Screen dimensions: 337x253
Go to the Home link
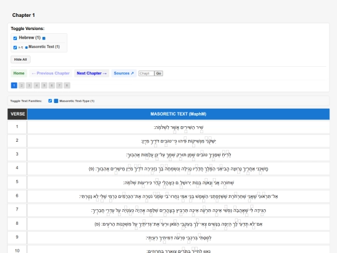tap(19, 73)
